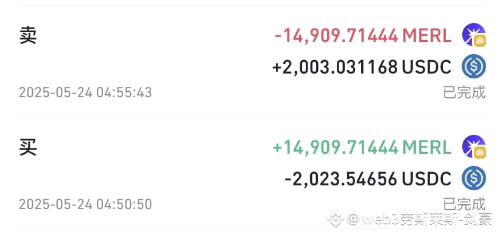Tap the MERL token icon in buy row
Viewport: 497px width, 234px height.
[x=473, y=146]
